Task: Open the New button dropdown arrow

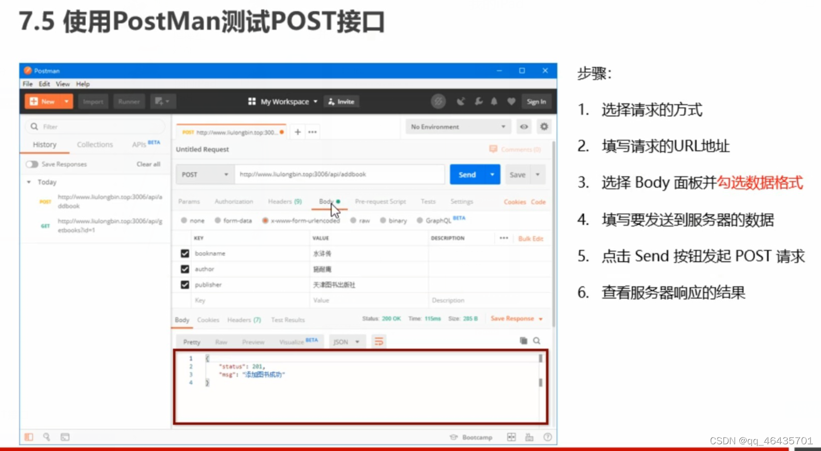Action: point(67,101)
